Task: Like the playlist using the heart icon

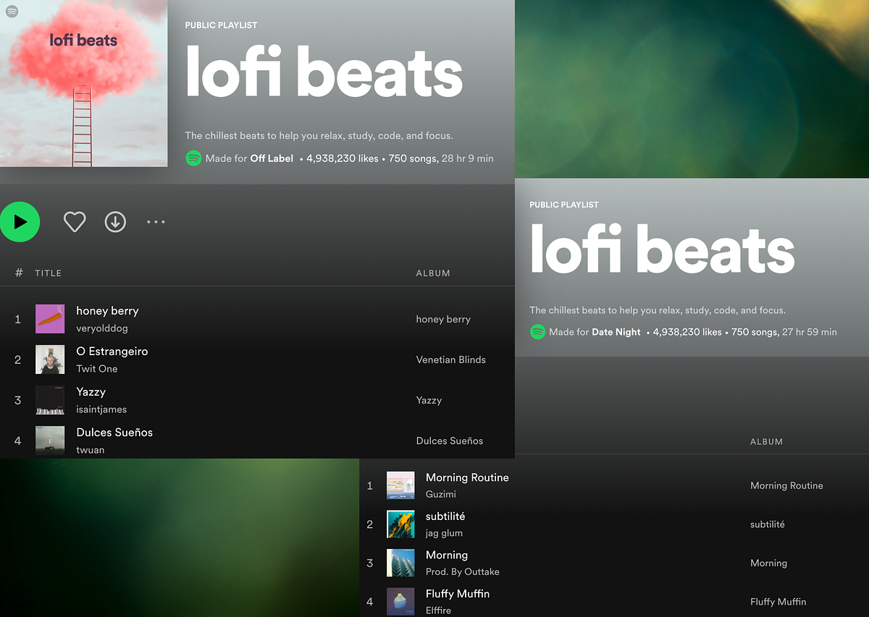Action: click(x=75, y=222)
